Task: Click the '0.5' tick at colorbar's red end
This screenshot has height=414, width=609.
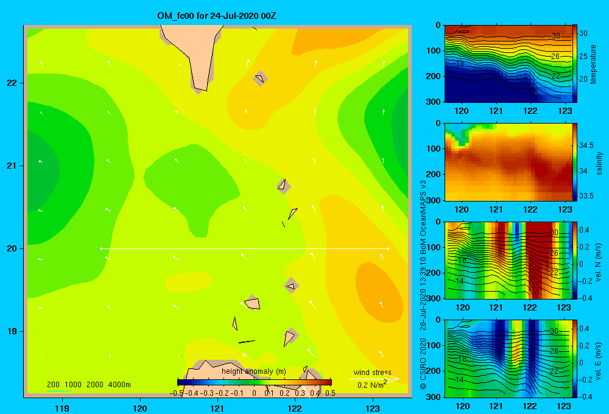Action: (x=330, y=393)
